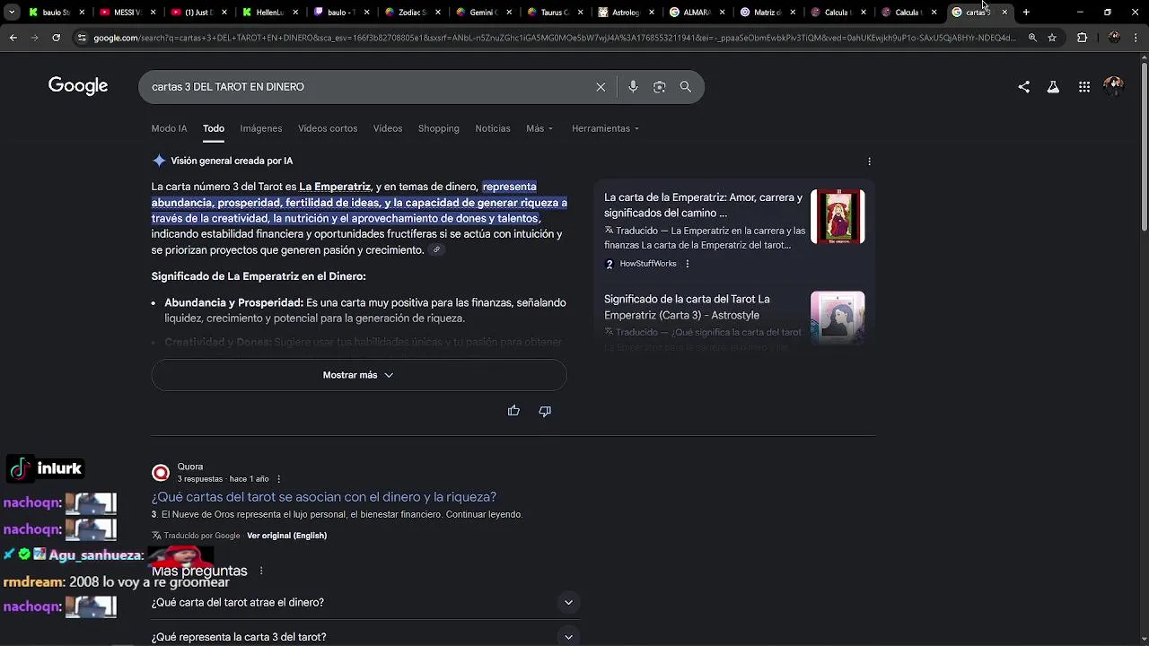Screen dimensions: 1149x646
Task: Clear the search box with the X icon
Action: (601, 87)
